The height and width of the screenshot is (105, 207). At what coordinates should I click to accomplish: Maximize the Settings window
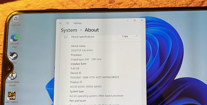[x=135, y=20]
